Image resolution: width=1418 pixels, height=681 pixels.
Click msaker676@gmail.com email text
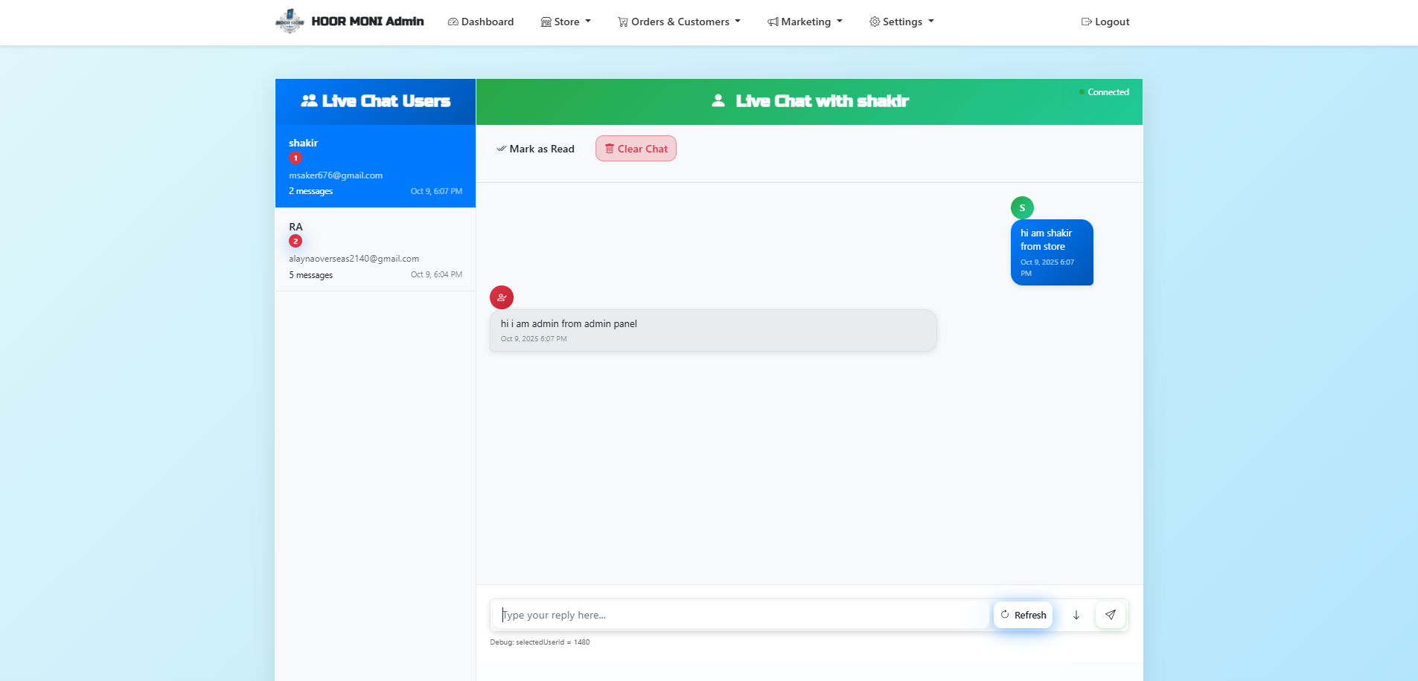pyautogui.click(x=336, y=175)
